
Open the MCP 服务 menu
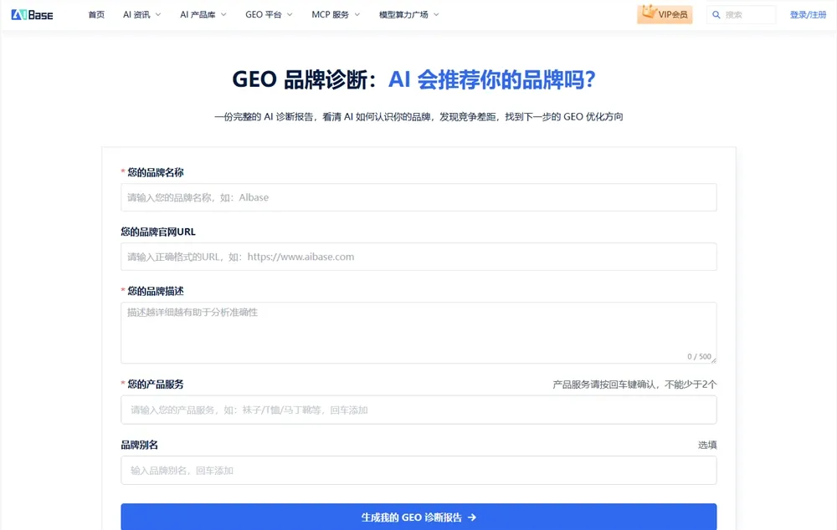point(336,15)
